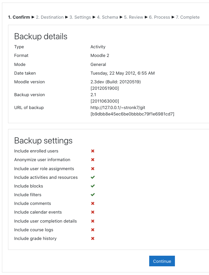Click the green checkmark beside Include blocks
Viewport: 209px width, 275px height.
pyautogui.click(x=93, y=186)
